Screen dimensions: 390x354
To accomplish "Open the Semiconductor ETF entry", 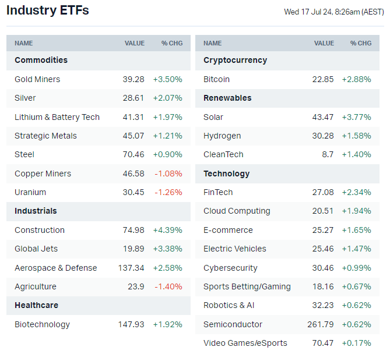I will [233, 324].
